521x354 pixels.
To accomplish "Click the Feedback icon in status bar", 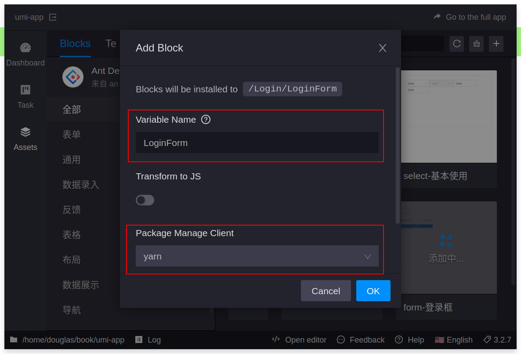I will point(340,339).
